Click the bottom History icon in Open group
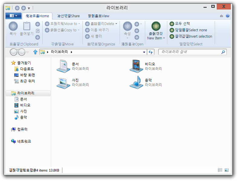 [x=137, y=37]
